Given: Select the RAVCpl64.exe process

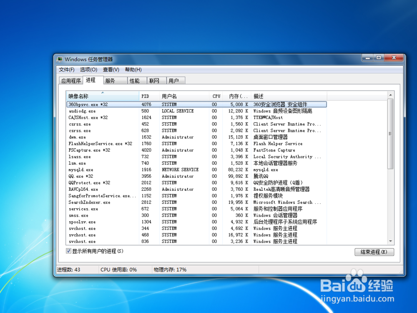Looking at the screenshot, I should 196,189.
